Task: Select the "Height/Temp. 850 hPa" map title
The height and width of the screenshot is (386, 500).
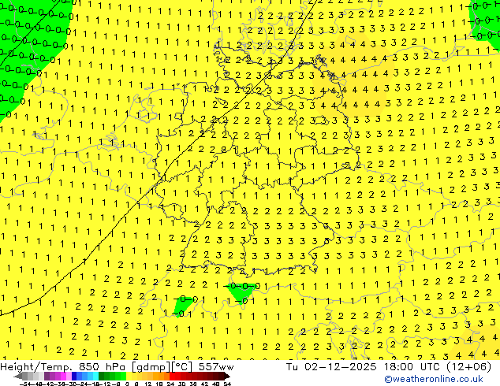Action: pyautogui.click(x=62, y=367)
